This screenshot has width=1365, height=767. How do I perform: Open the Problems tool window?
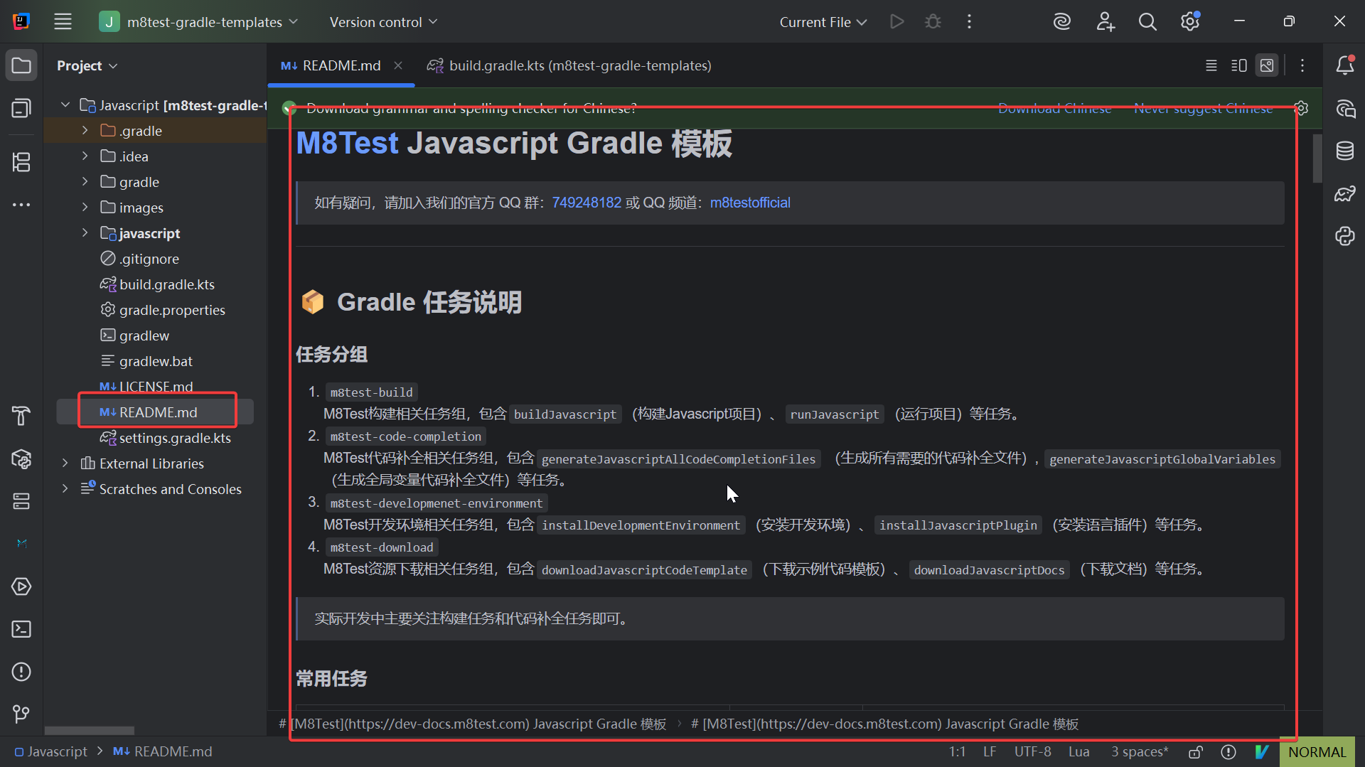tap(21, 672)
